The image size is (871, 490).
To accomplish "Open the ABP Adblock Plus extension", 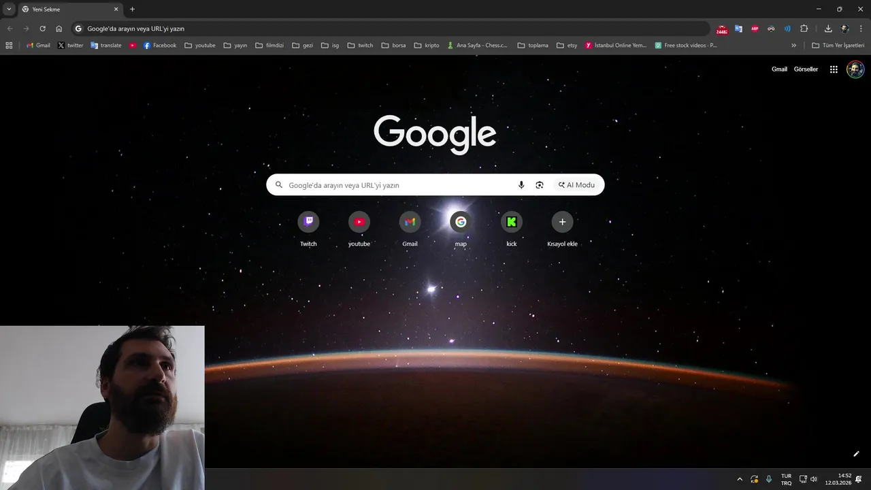I will [x=755, y=29].
